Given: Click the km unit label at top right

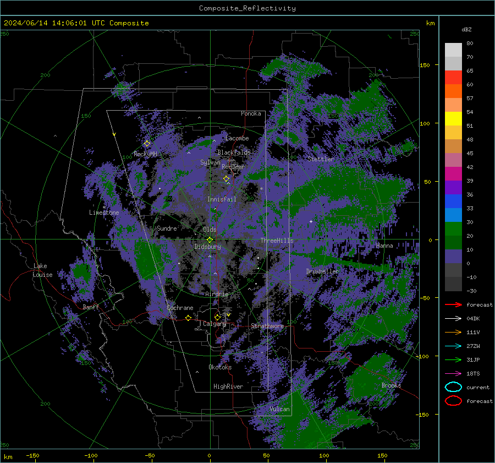Looking at the screenshot, I should click(x=430, y=23).
